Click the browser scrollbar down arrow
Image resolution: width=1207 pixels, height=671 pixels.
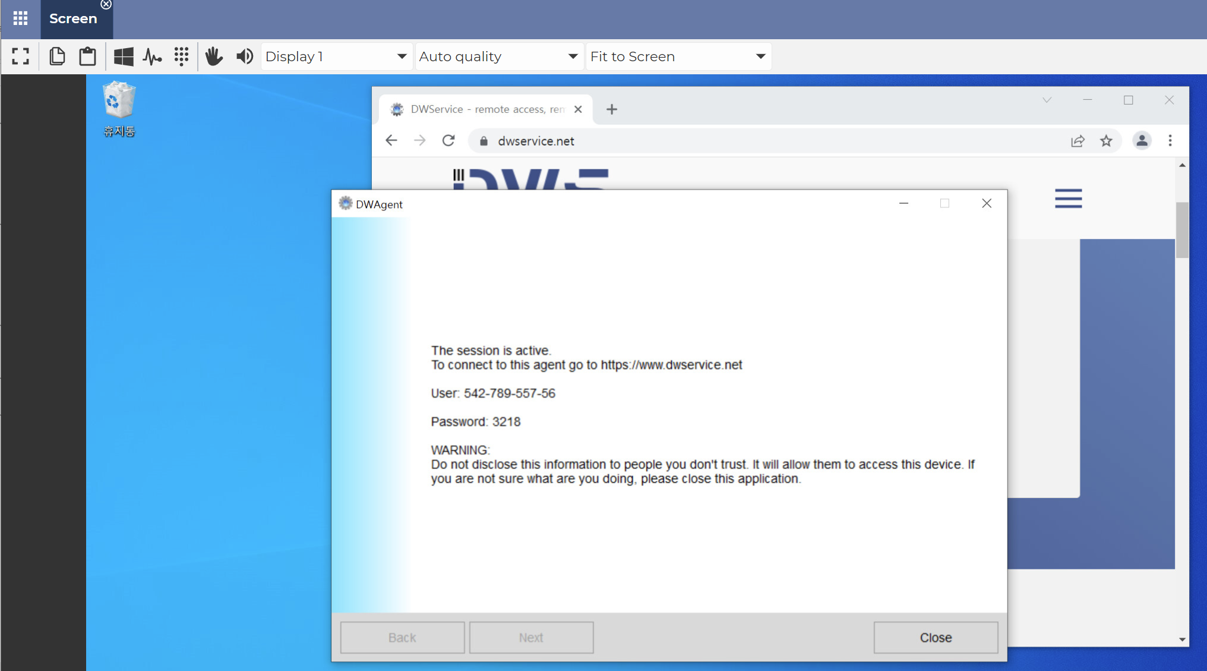coord(1182,640)
